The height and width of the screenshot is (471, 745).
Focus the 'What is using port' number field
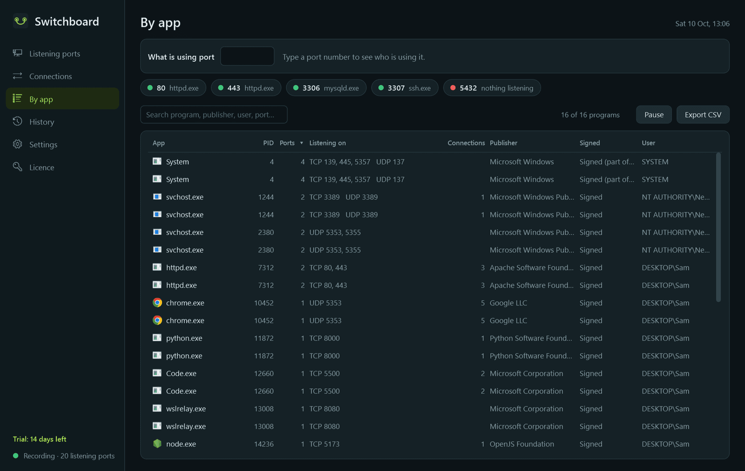[247, 56]
